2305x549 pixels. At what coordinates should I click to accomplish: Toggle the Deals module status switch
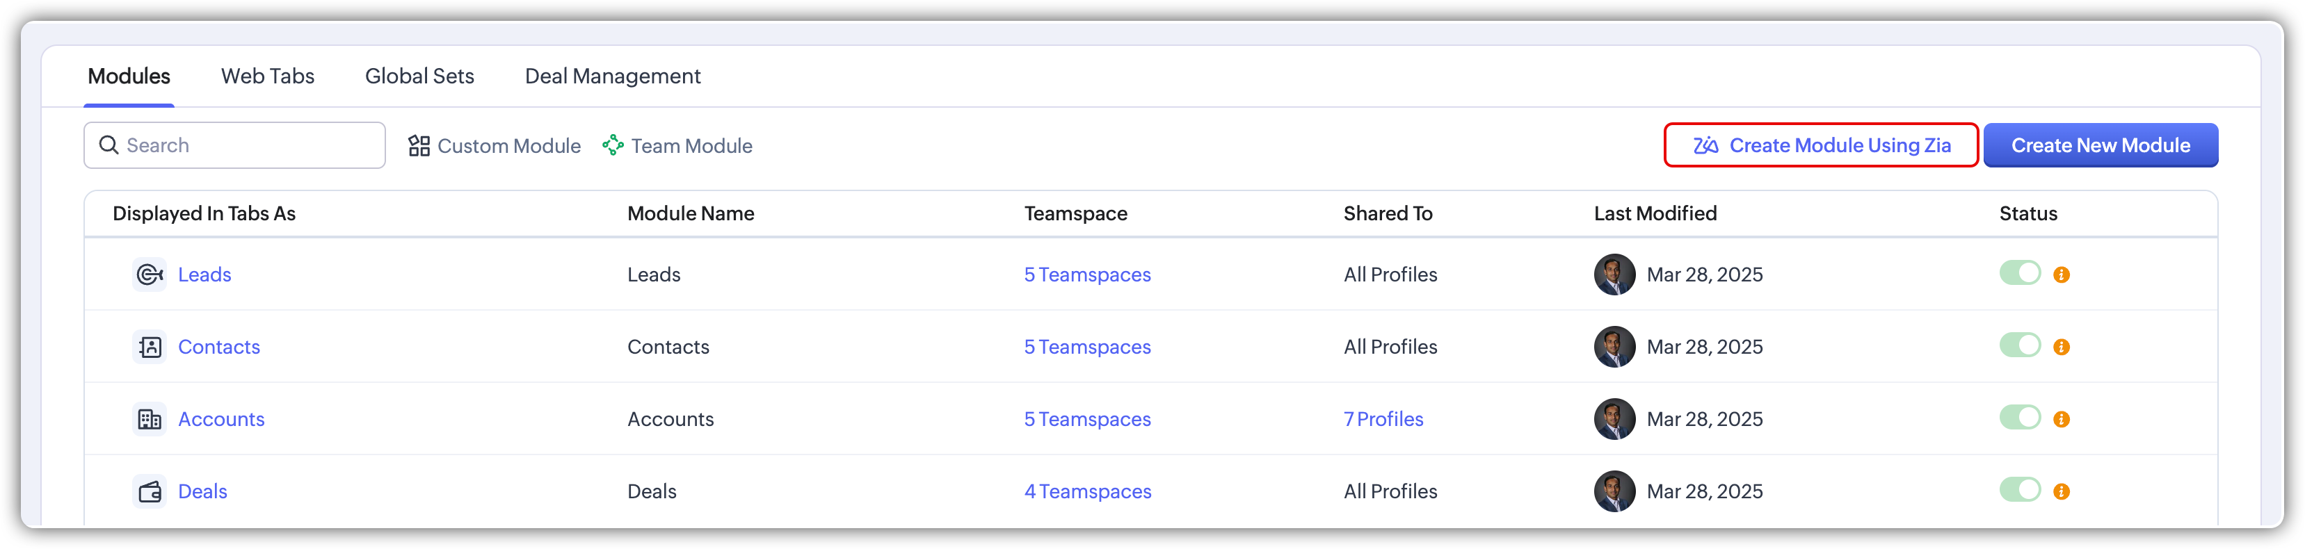pos(2020,490)
